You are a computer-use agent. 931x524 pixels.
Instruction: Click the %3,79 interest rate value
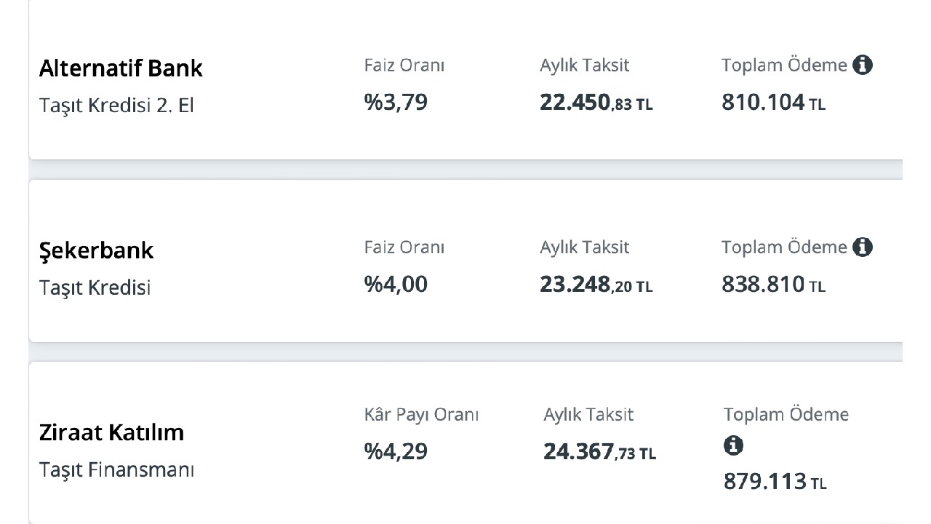pos(396,102)
